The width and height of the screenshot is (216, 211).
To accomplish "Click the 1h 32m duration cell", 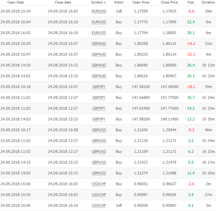I will (208, 76).
